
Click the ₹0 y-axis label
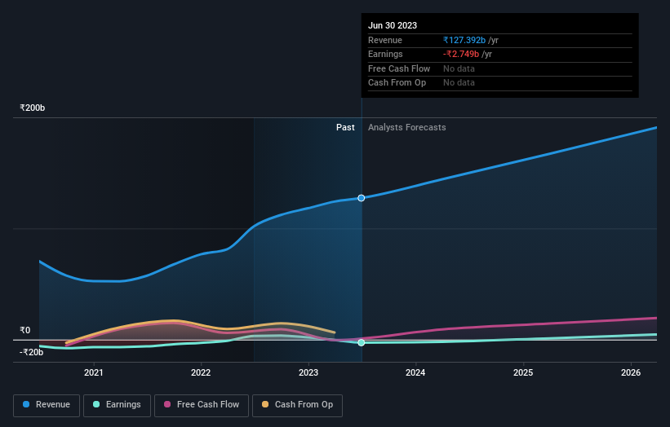tap(24, 330)
